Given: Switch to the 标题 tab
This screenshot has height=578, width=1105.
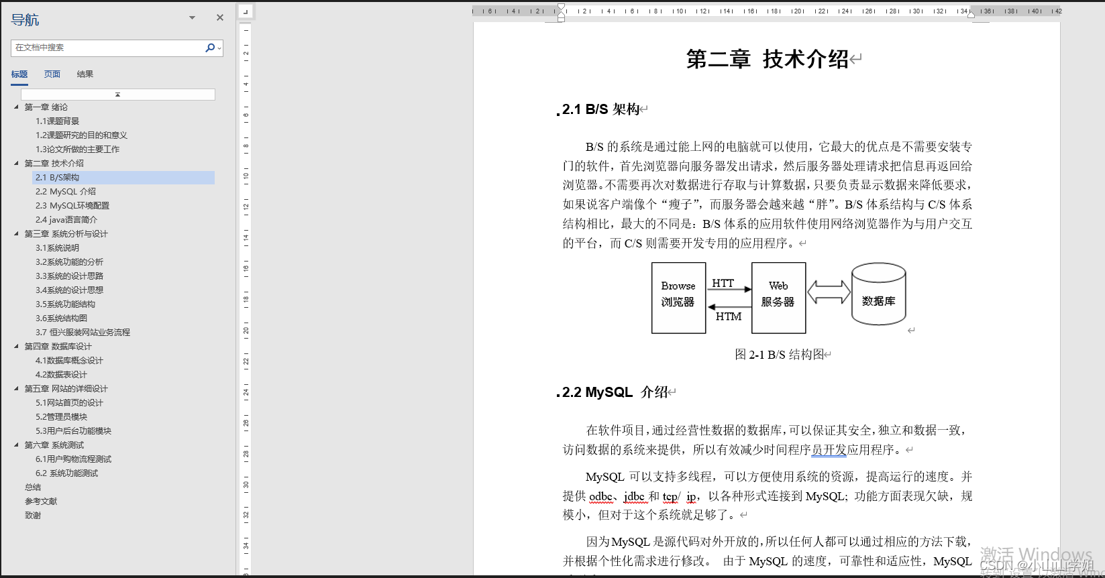Looking at the screenshot, I should (19, 74).
